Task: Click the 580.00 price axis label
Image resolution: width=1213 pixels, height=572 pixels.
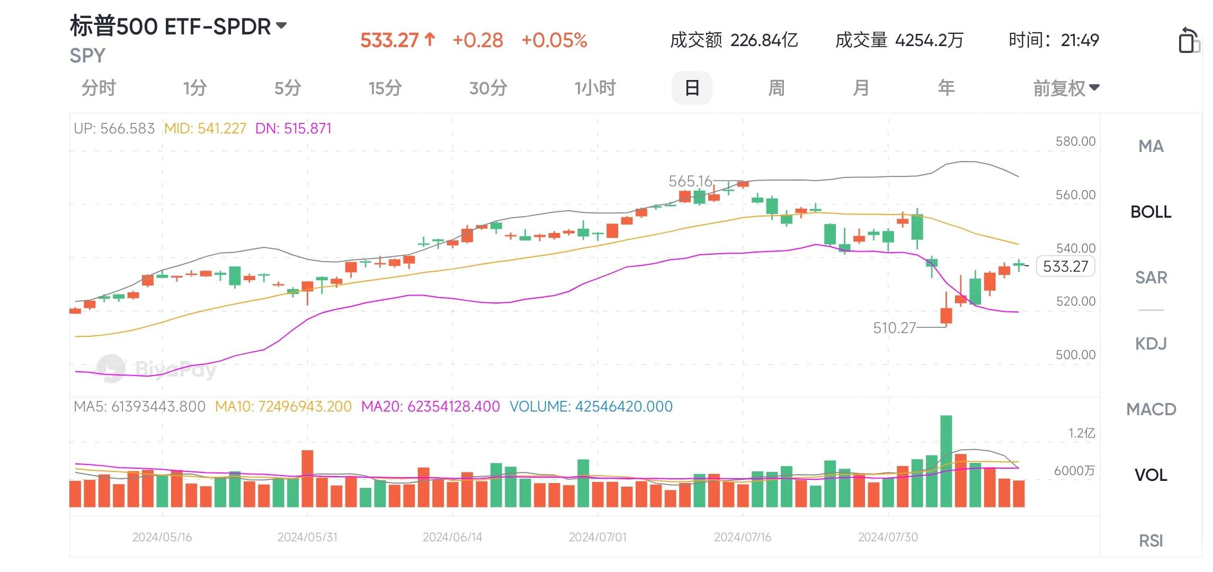Action: tap(1075, 141)
